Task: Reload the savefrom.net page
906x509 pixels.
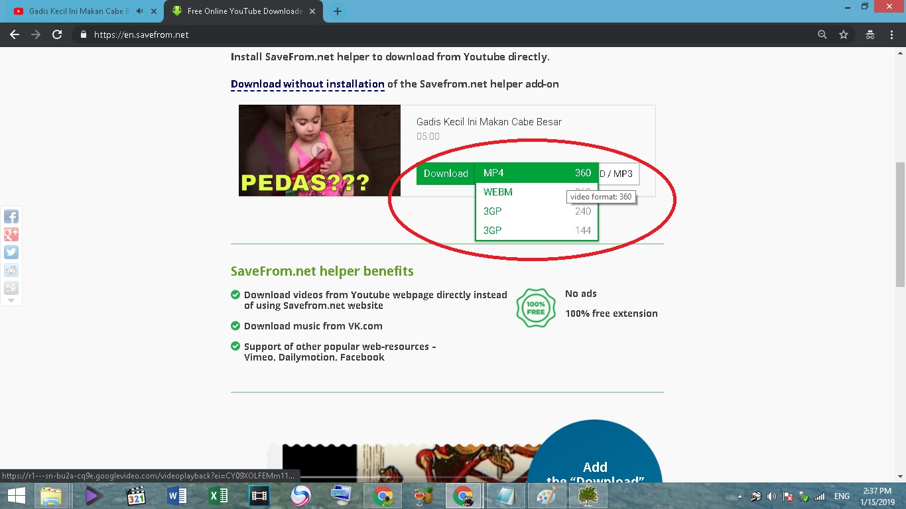Action: tap(57, 34)
